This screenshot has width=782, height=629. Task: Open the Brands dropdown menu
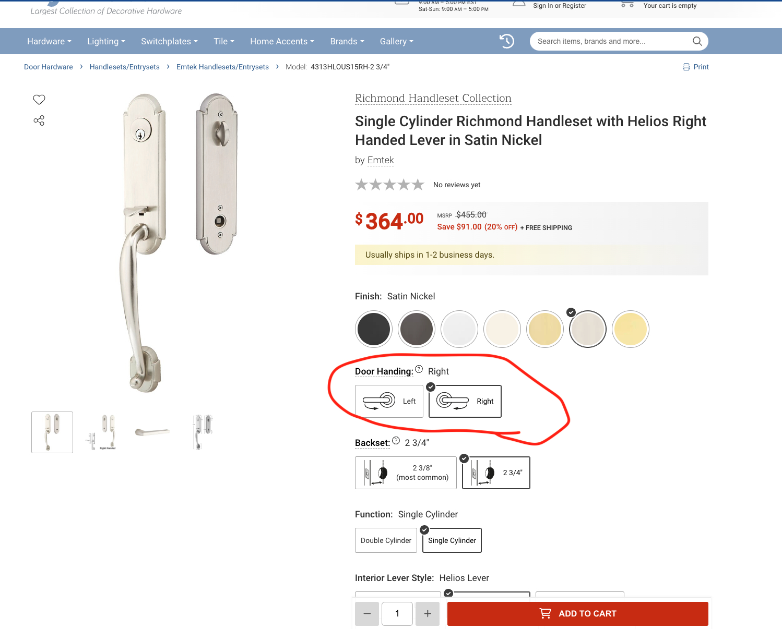347,41
